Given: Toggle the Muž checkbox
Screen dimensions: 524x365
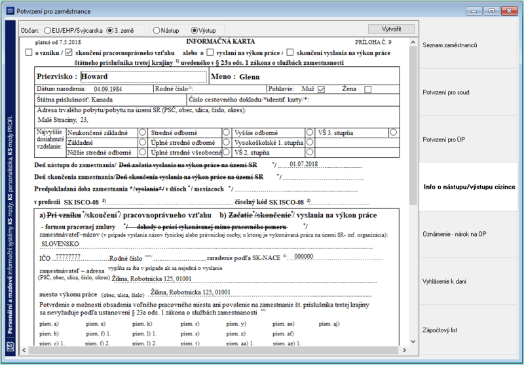Looking at the screenshot, I should pos(321,89).
